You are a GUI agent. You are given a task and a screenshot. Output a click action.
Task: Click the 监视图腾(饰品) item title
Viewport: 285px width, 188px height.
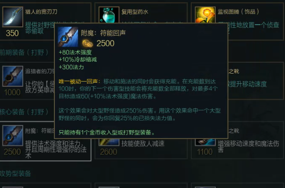click(x=238, y=12)
